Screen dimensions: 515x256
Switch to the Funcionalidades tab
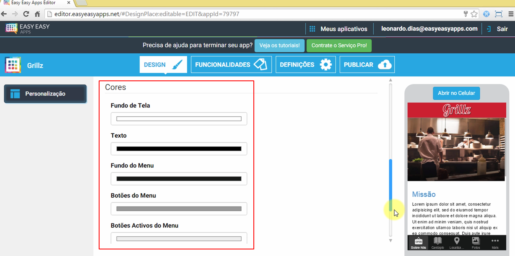(x=231, y=65)
